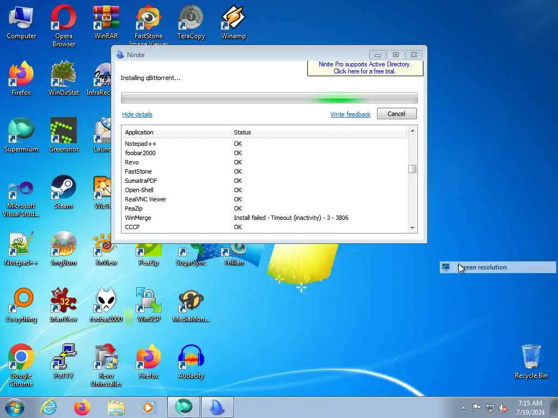Open the Winamp desktop icon

[x=233, y=22]
